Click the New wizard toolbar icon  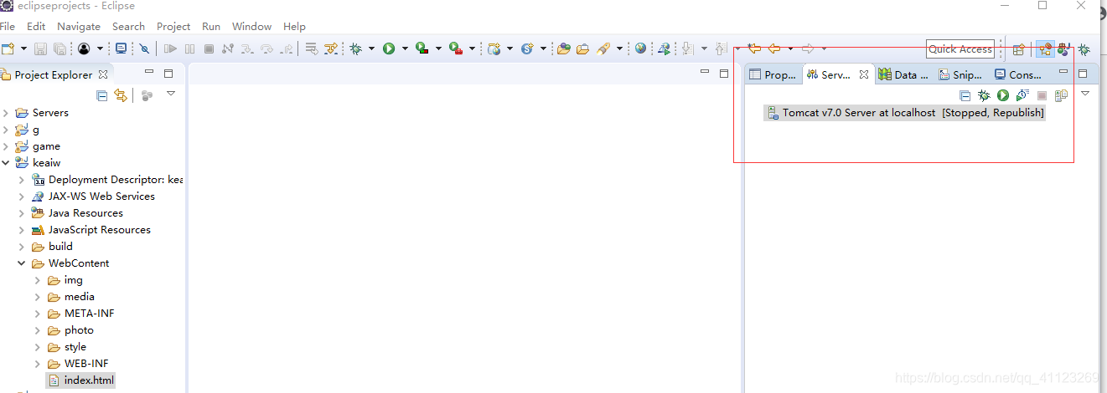point(8,48)
